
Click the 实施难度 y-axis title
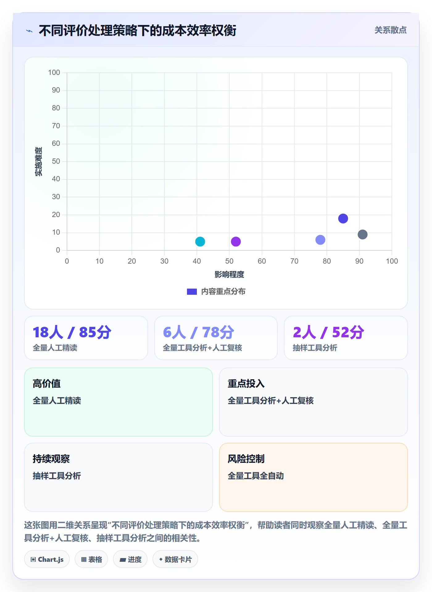[x=39, y=162]
